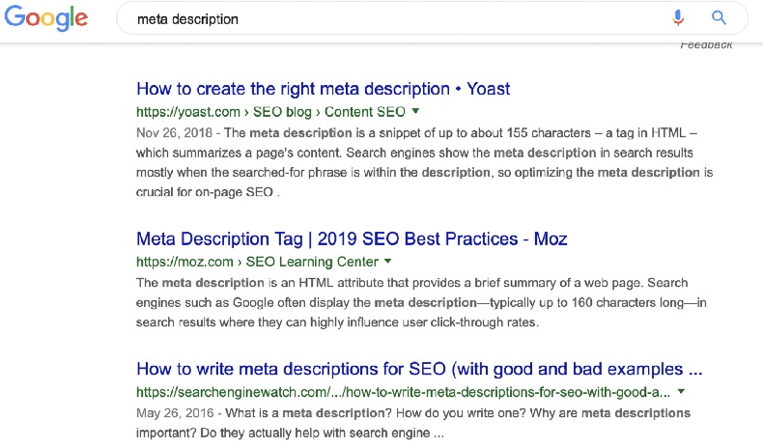
Task: Open Moz Meta Description Tag result
Action: tap(352, 238)
